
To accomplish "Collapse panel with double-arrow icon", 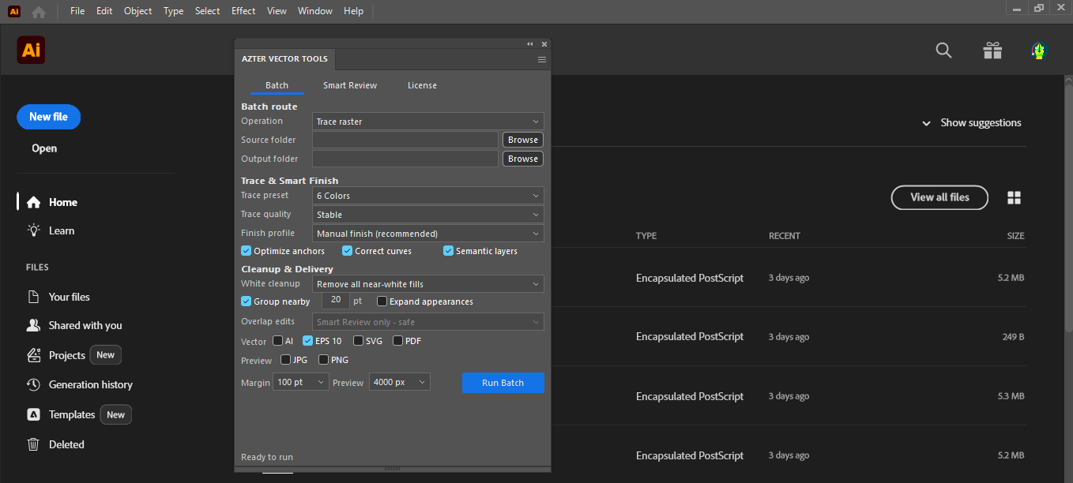I will point(530,44).
